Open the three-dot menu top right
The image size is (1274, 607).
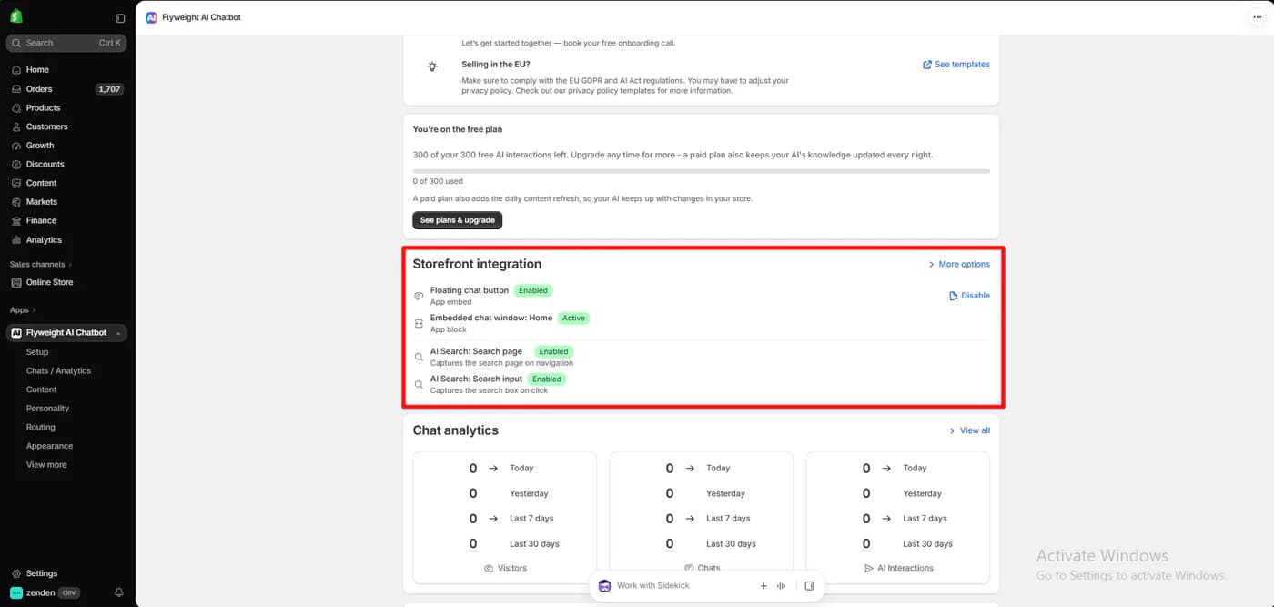click(1258, 17)
